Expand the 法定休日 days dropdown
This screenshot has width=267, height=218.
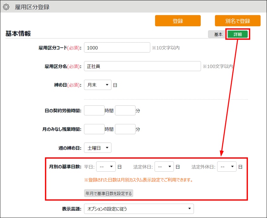pos(164,167)
